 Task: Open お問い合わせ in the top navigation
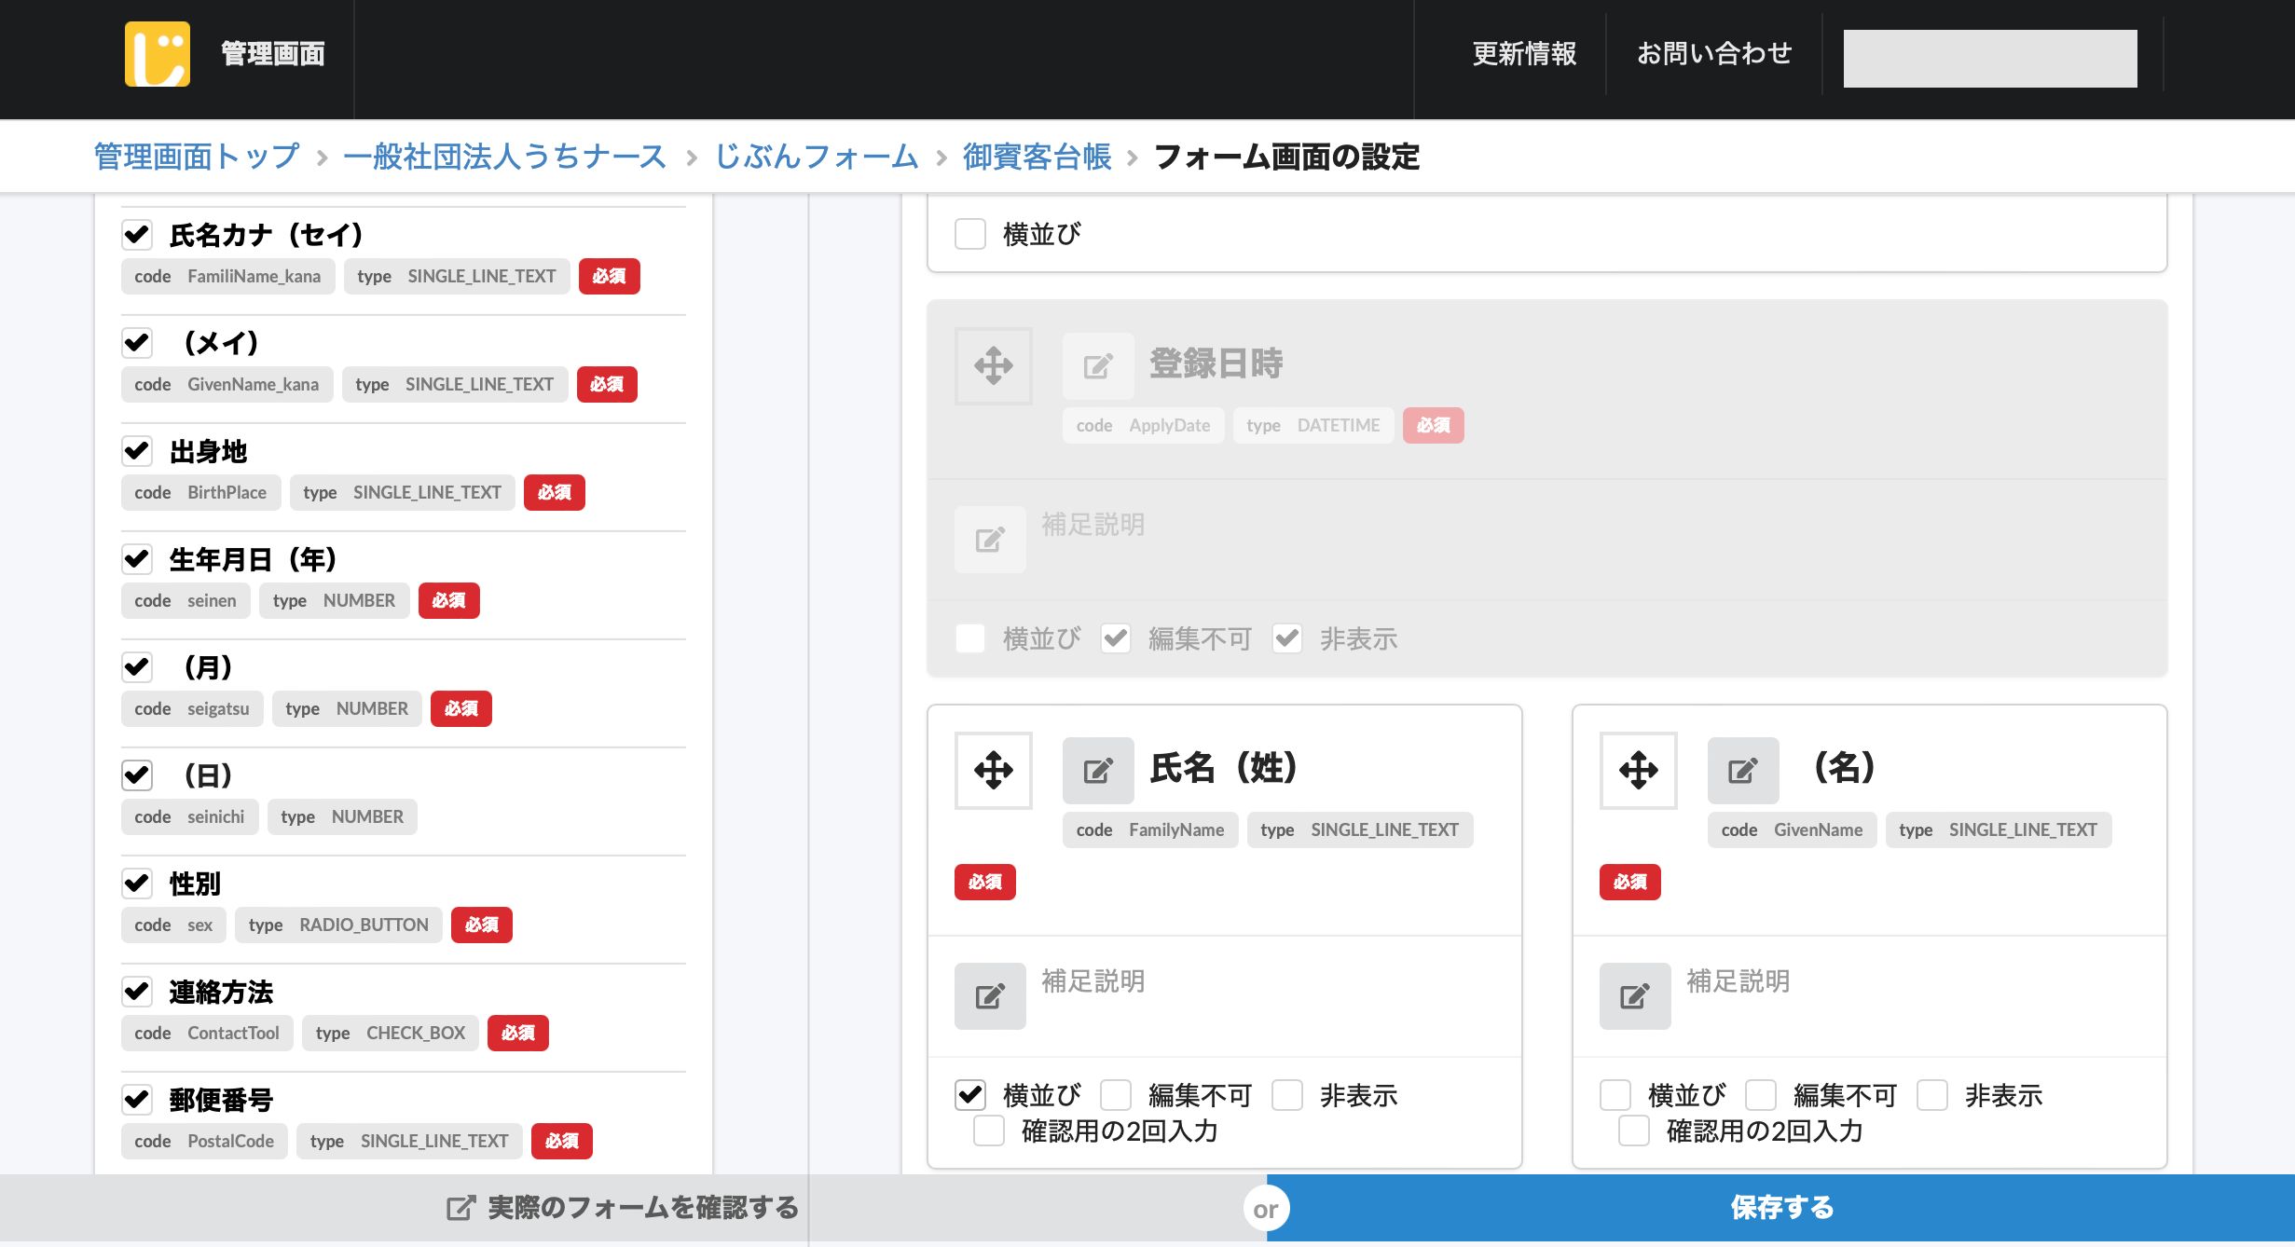[1713, 54]
